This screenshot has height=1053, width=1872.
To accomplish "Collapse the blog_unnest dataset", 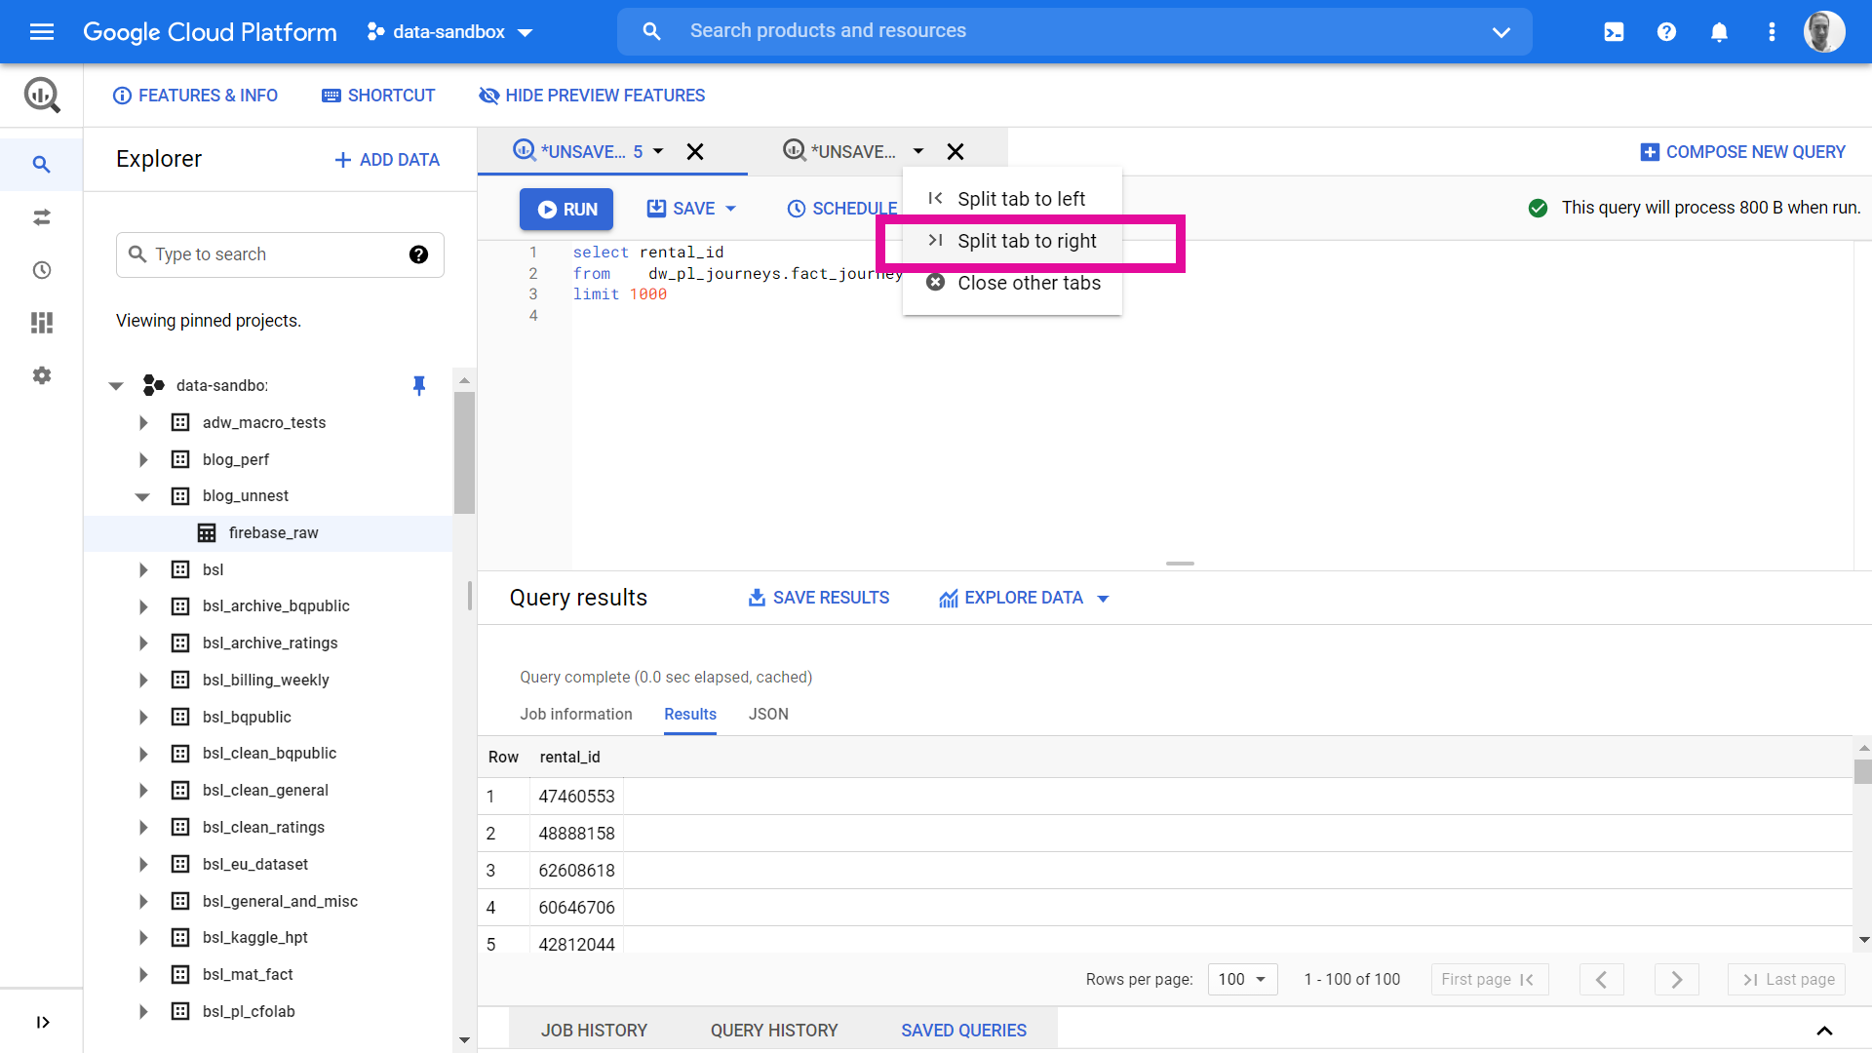I will [142, 496].
